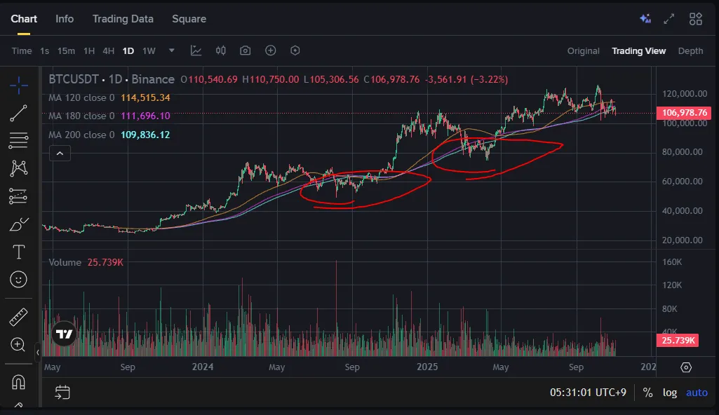Screen dimensions: 719x415
Task: Toggle log scale at bottom right
Action: [670, 393]
